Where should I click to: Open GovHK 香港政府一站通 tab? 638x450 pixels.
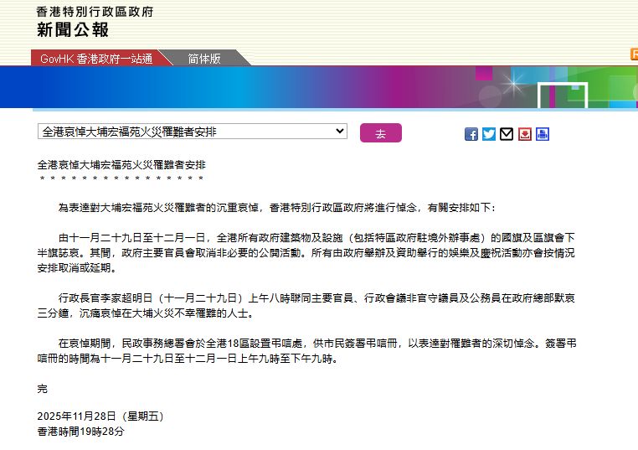pyautogui.click(x=96, y=59)
